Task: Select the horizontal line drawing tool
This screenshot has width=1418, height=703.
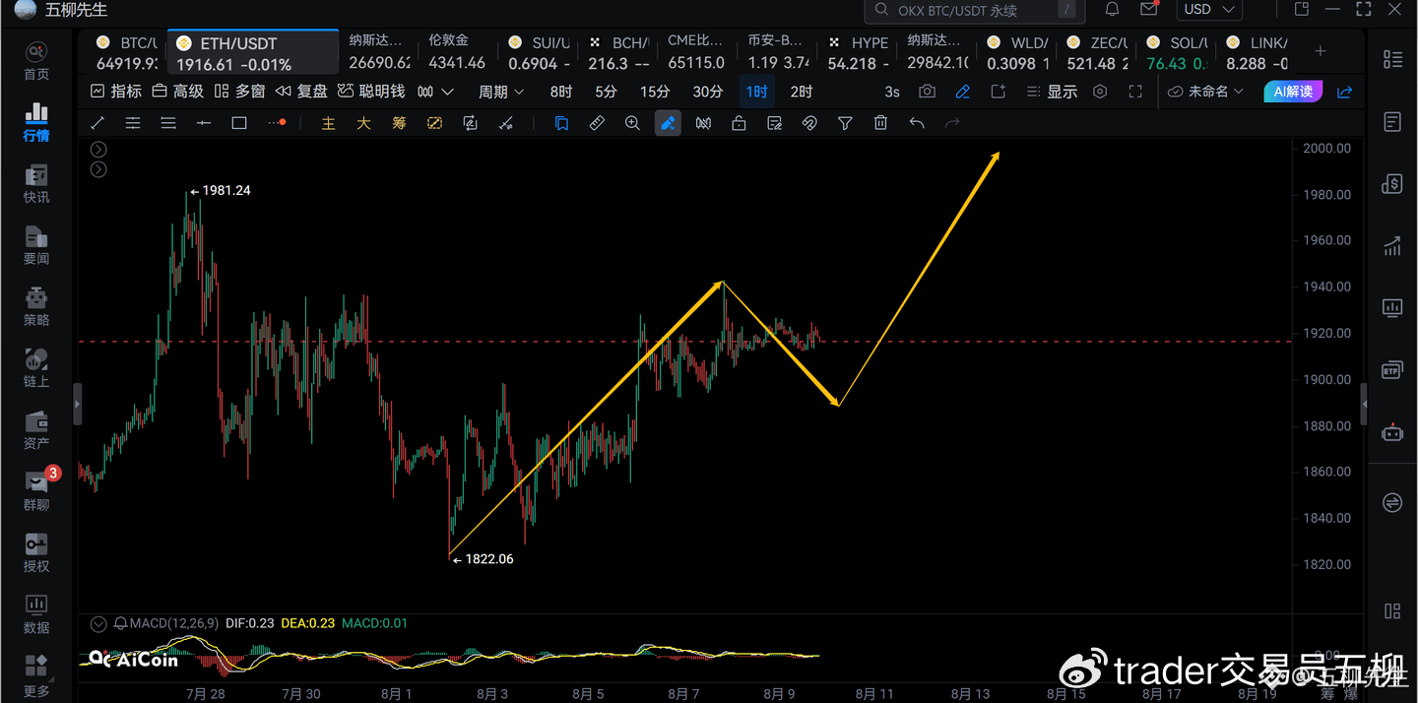Action: click(204, 123)
